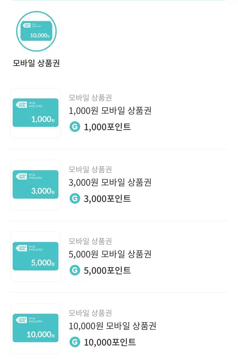Choose the 3,000원 모바일 상품권 title

point(110,183)
